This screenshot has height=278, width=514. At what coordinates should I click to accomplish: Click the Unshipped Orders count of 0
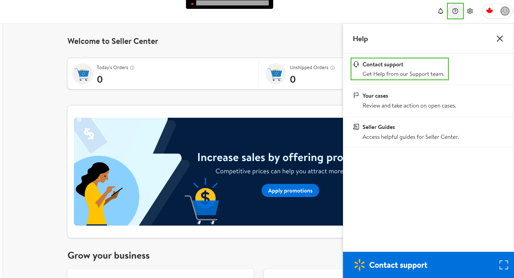click(x=293, y=79)
